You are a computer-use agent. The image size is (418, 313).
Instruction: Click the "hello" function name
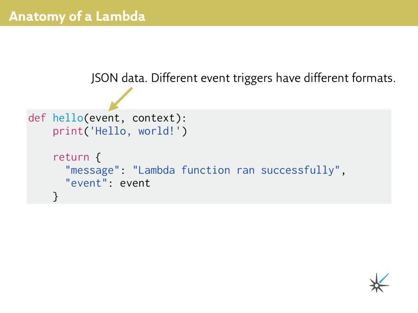(68, 118)
